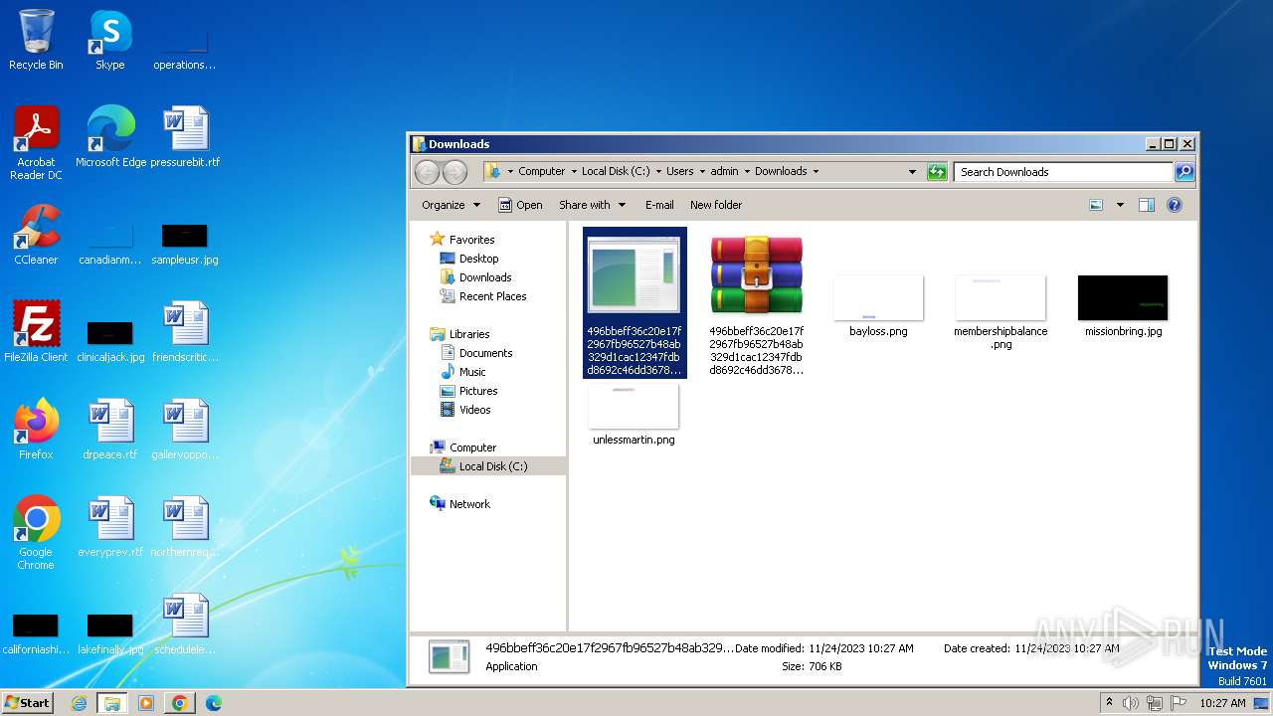Screen dimensions: 1273x716
Task: Launch CCleaner from the desktop
Action: [36, 234]
